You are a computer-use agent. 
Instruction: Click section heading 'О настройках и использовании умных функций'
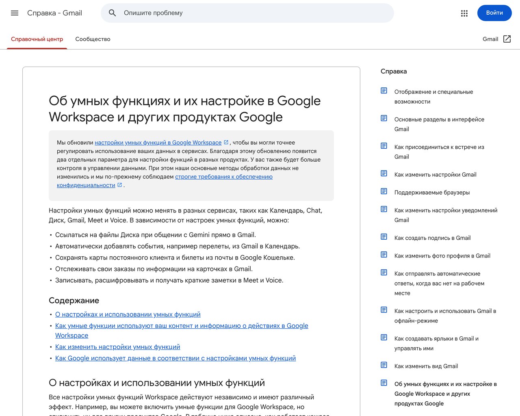tap(157, 383)
